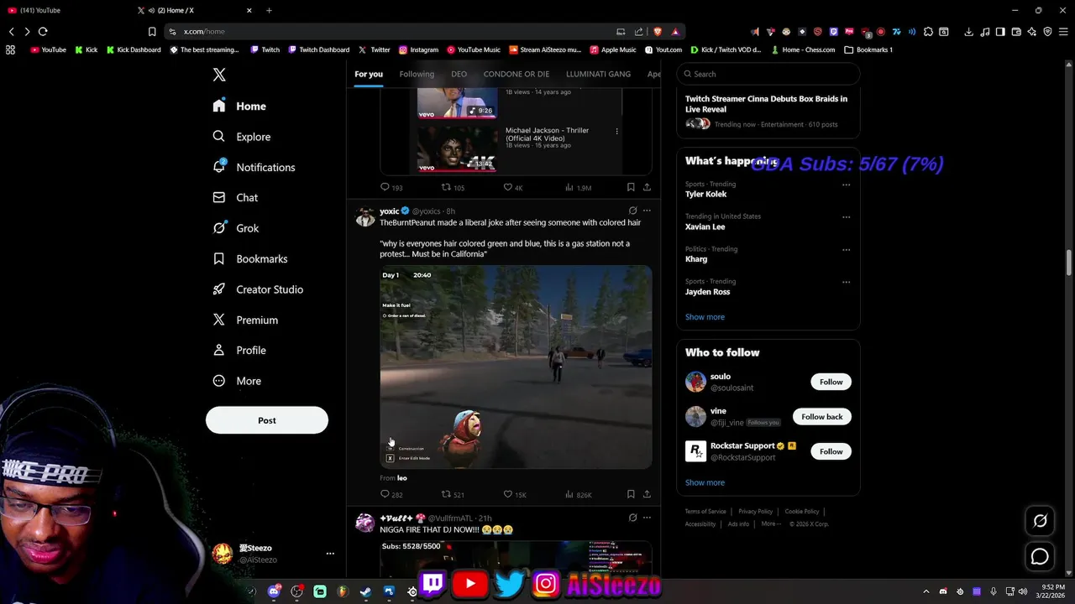Viewport: 1075px width, 604px height.
Task: Click Grok explain icon on yoxic's post
Action: click(632, 211)
